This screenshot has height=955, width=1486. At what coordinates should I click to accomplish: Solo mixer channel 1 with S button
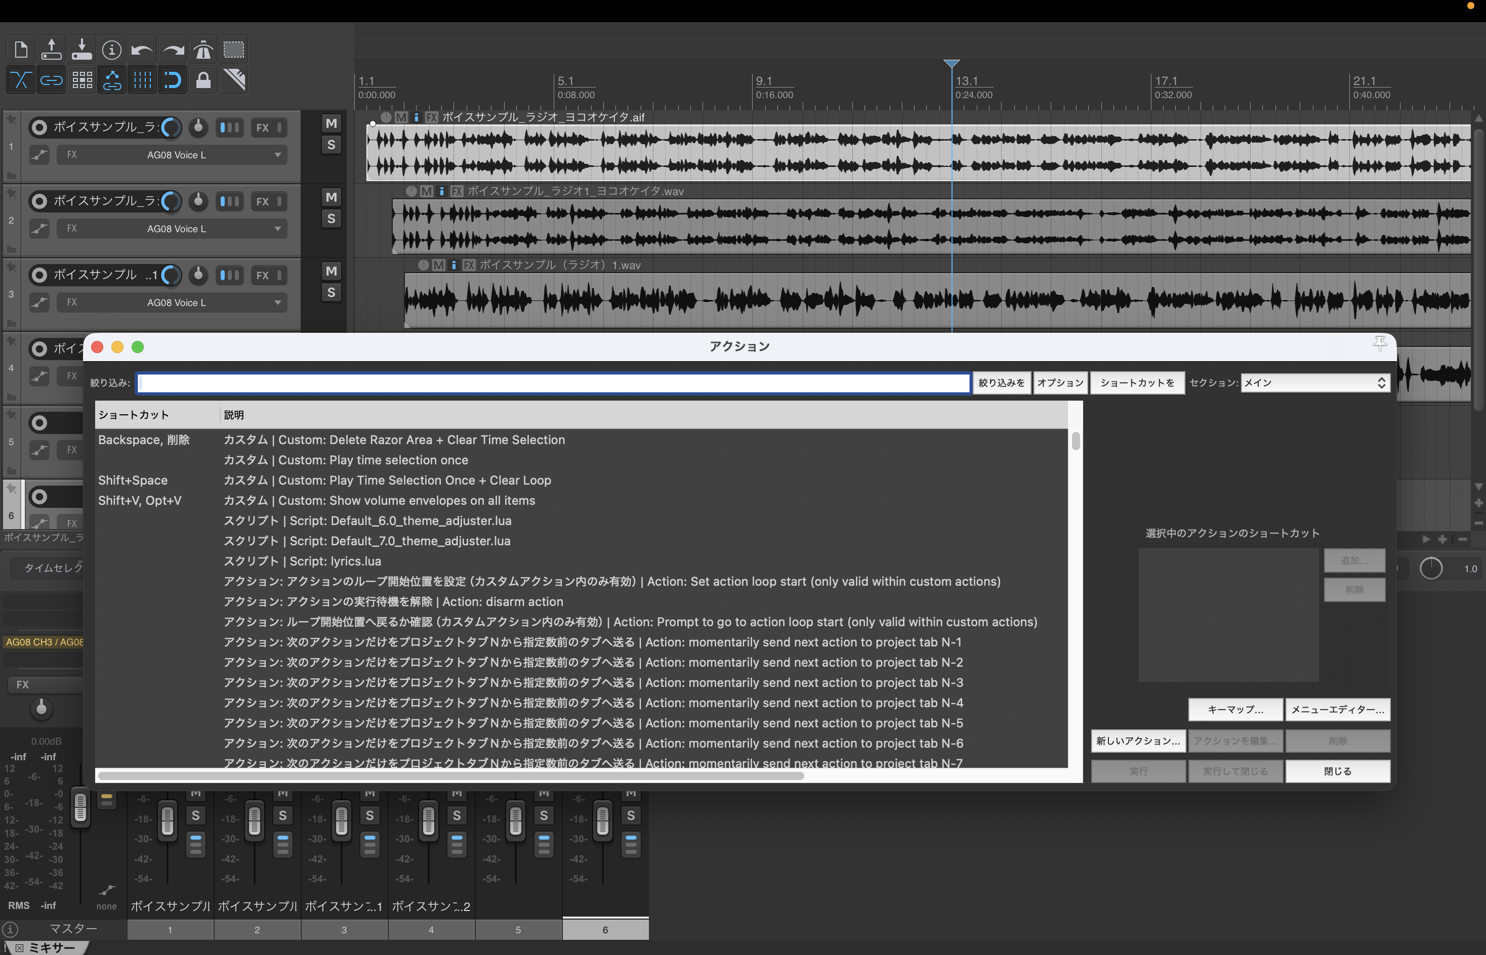195,815
